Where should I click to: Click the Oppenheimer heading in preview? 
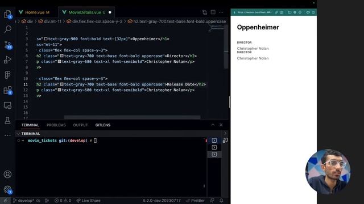[x=258, y=27]
